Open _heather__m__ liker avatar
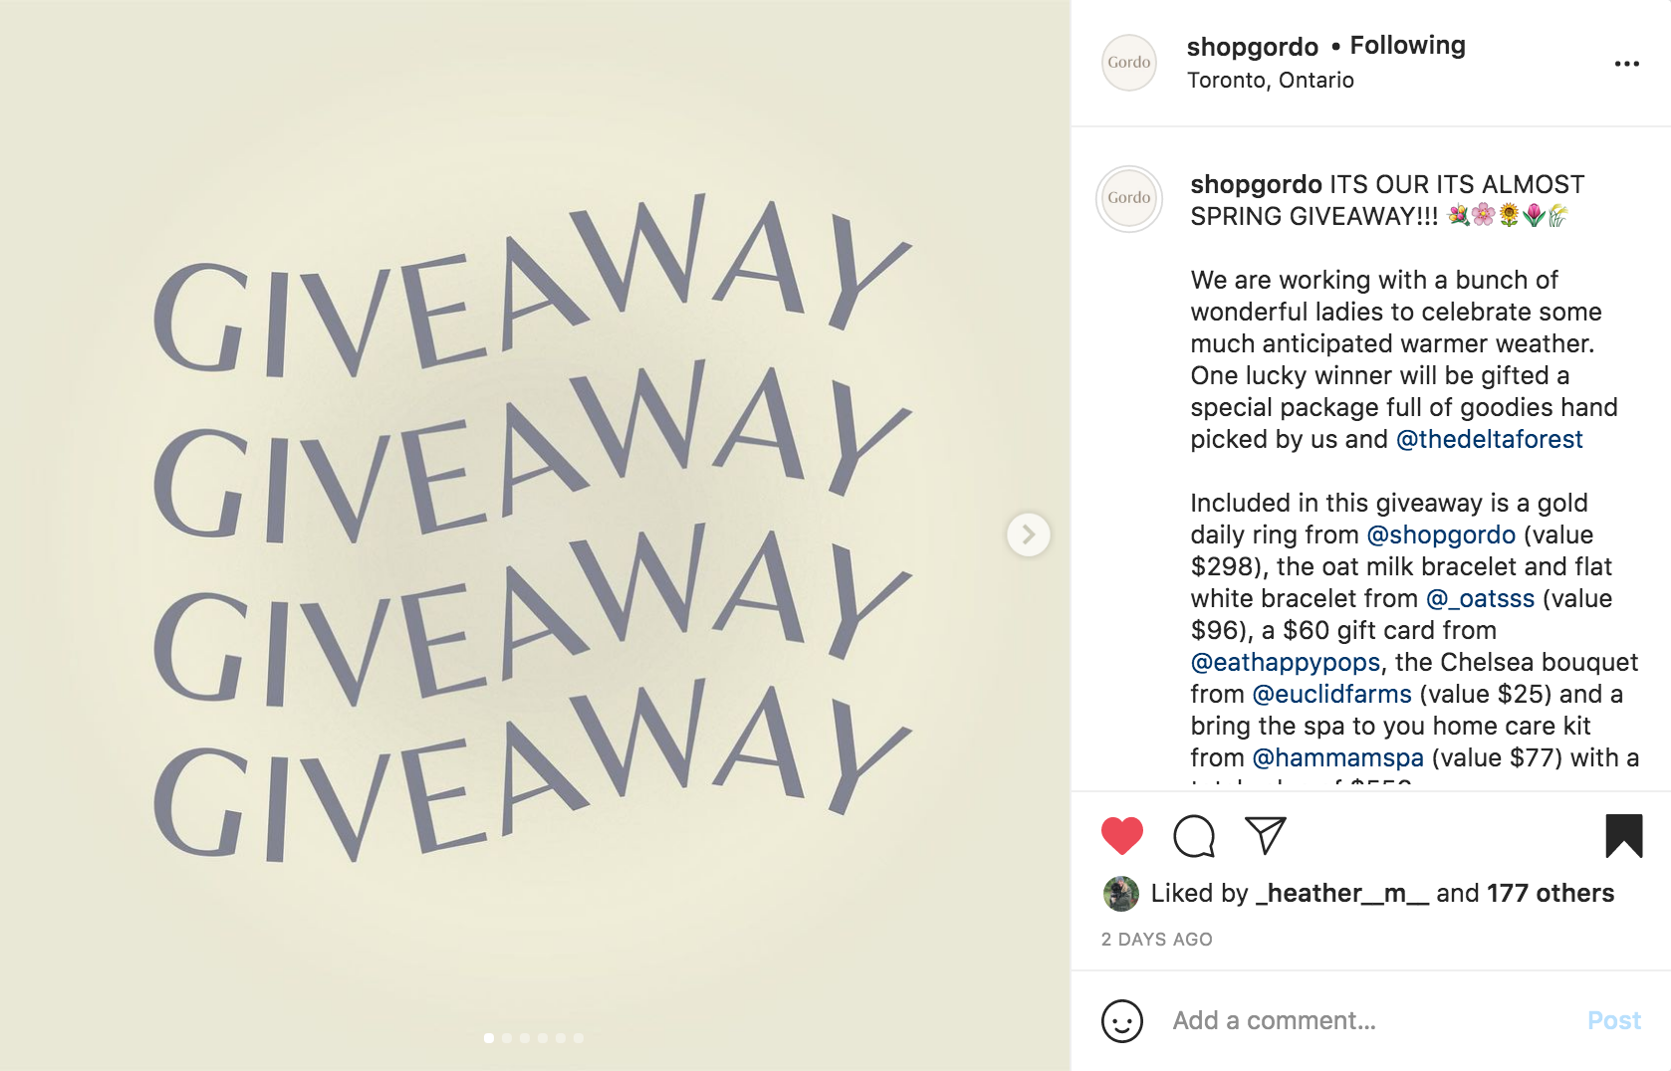 1121,894
